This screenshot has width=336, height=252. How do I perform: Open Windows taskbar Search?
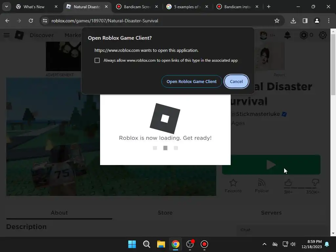click(x=147, y=244)
